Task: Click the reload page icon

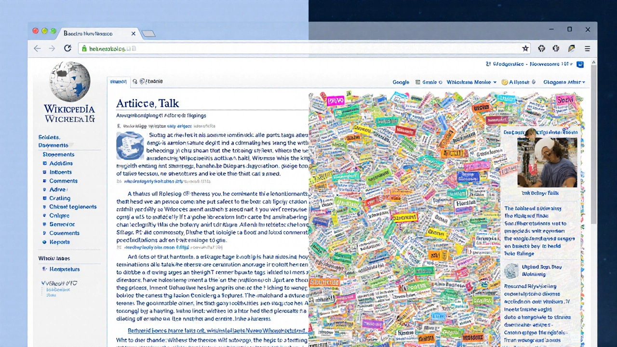Action: pyautogui.click(x=67, y=48)
